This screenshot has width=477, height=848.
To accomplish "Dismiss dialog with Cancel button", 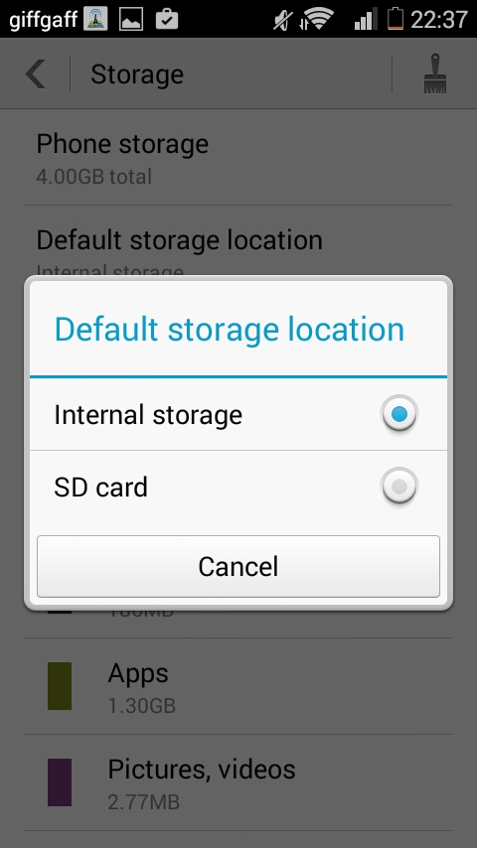I will [238, 566].
